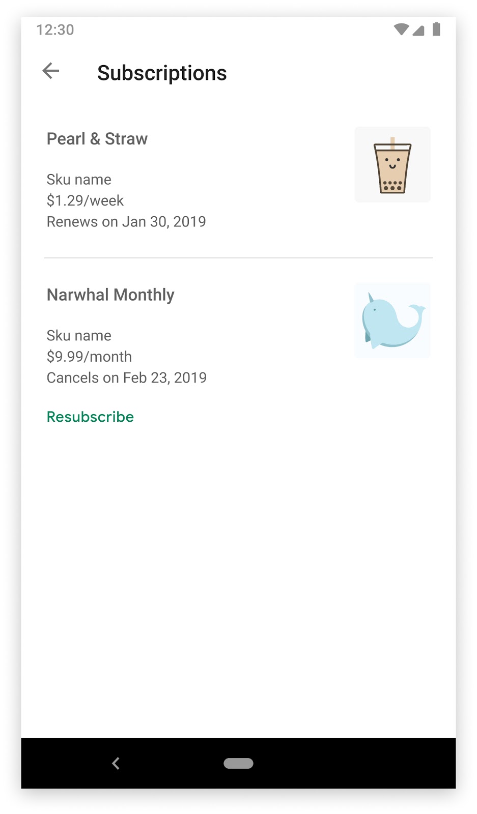Viewport: 477px width, 814px height.
Task: Click the back arrow icon
Action: 50,71
